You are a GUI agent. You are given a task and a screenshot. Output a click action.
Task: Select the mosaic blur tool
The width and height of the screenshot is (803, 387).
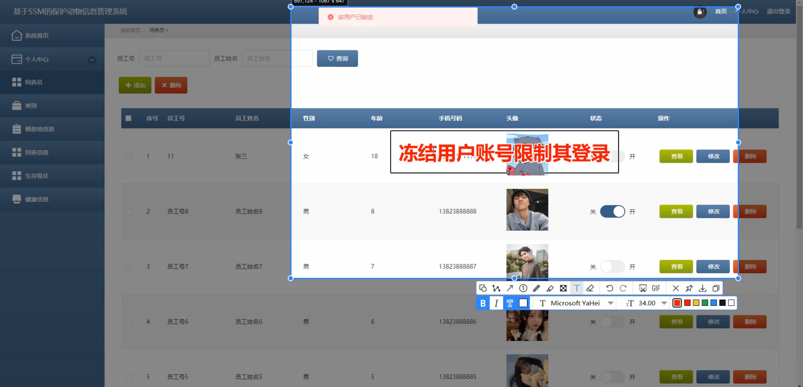563,288
